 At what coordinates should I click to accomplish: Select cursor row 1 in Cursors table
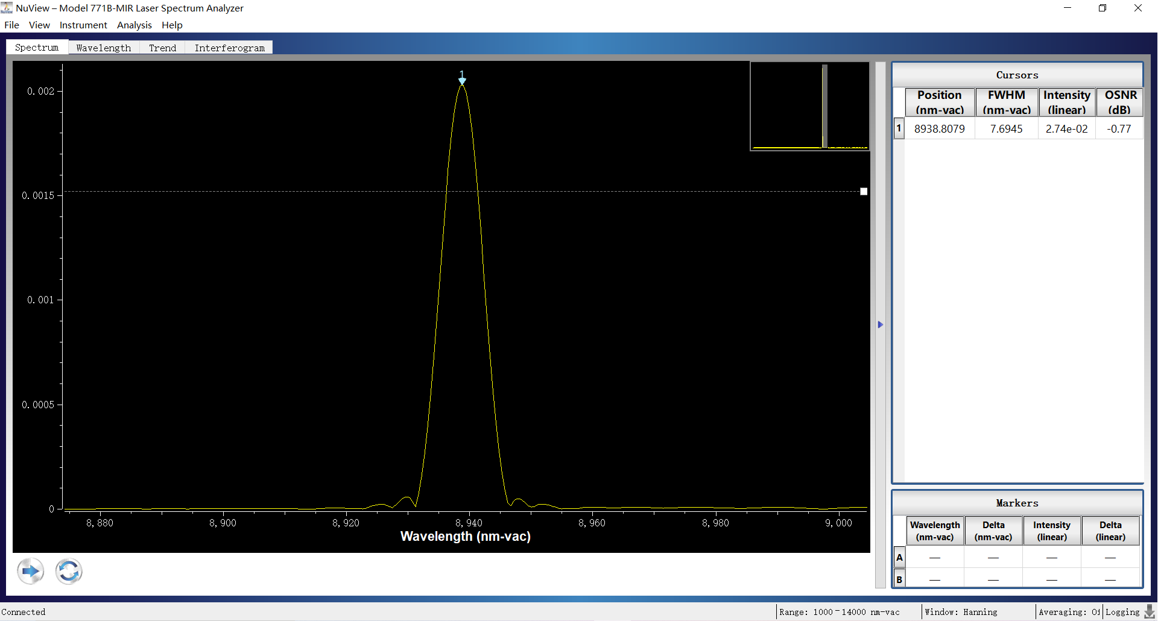click(x=899, y=128)
